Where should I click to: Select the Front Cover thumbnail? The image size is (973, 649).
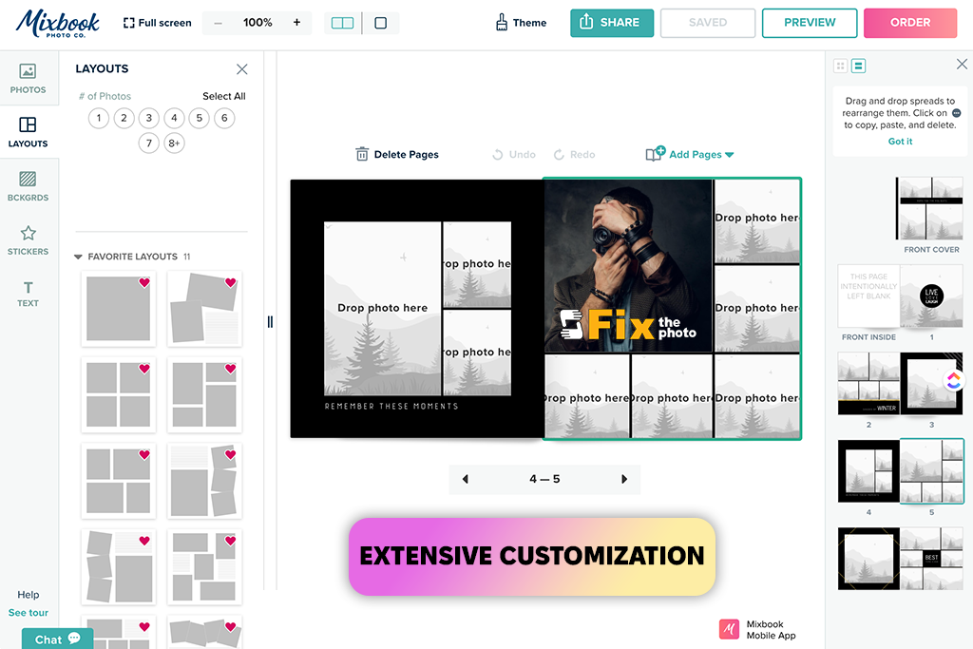coord(929,208)
